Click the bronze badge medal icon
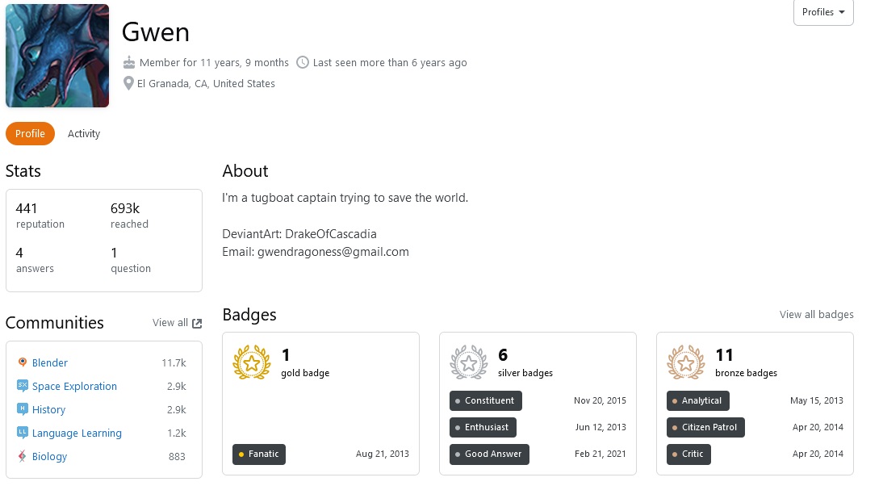 [x=686, y=362]
